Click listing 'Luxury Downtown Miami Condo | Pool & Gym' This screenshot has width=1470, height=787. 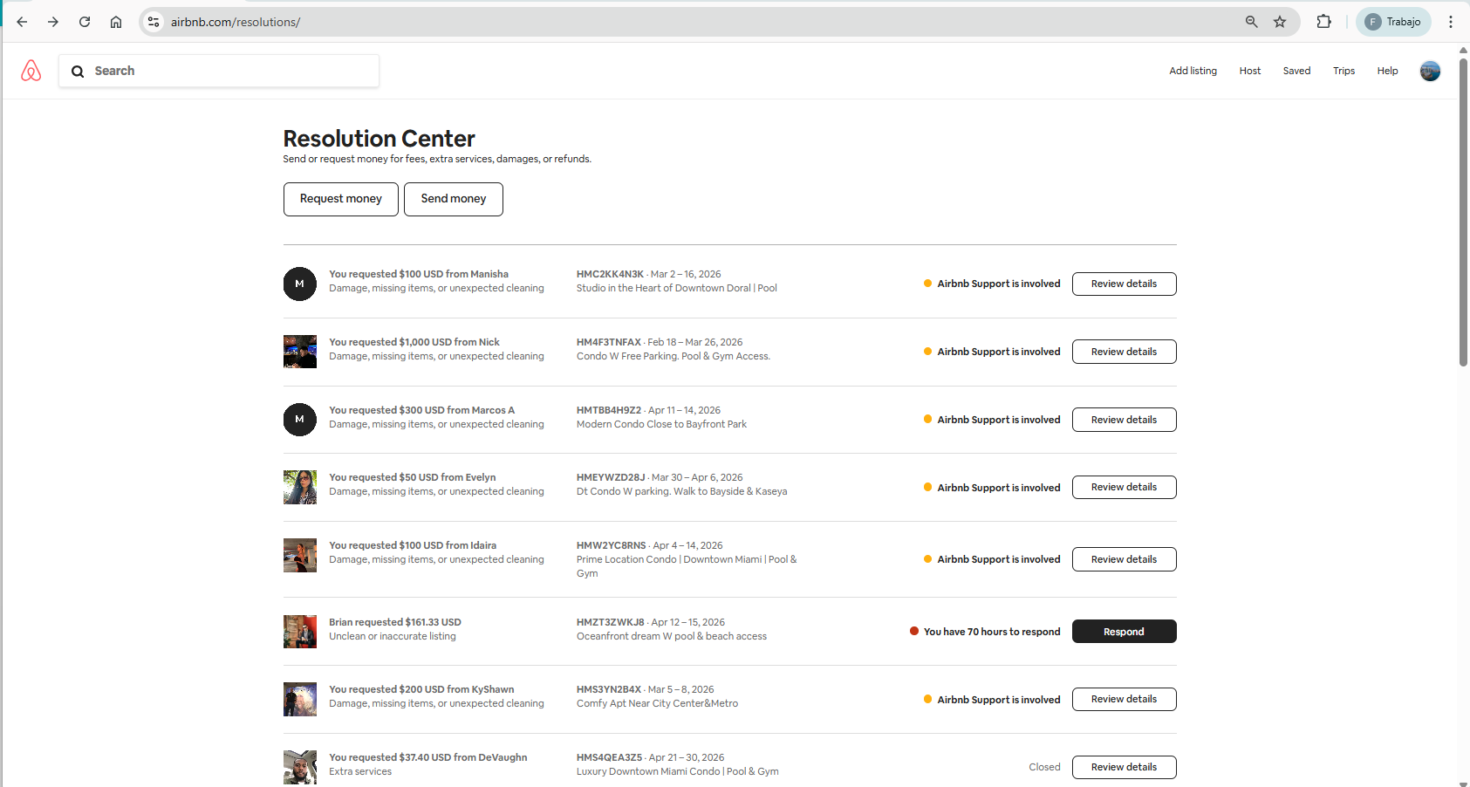point(678,771)
